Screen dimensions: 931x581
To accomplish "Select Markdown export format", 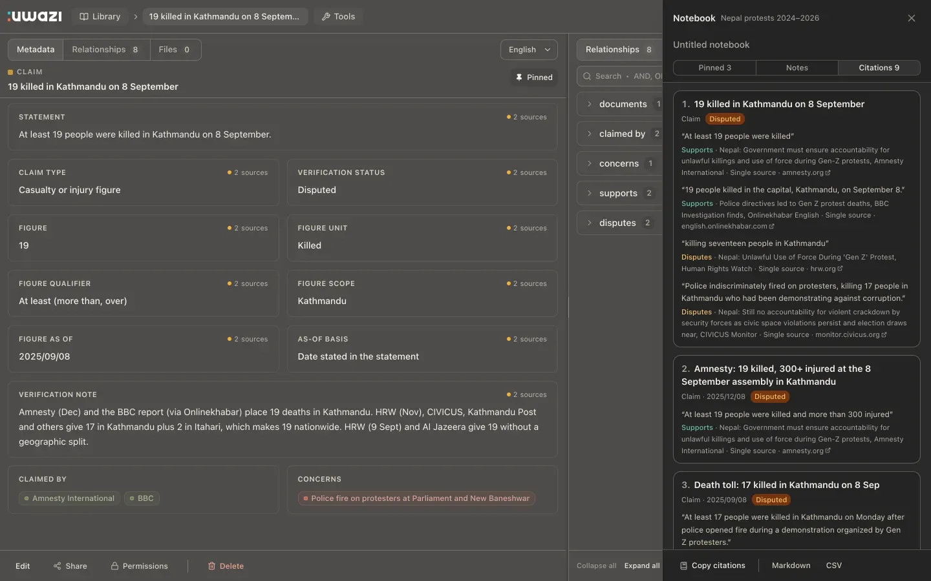I will click(x=791, y=566).
